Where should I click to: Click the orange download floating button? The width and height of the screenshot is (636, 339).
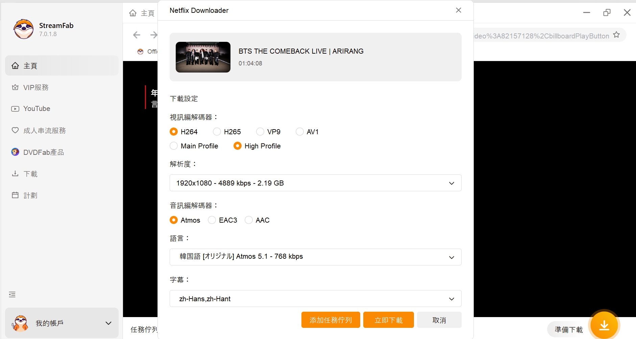tap(604, 325)
